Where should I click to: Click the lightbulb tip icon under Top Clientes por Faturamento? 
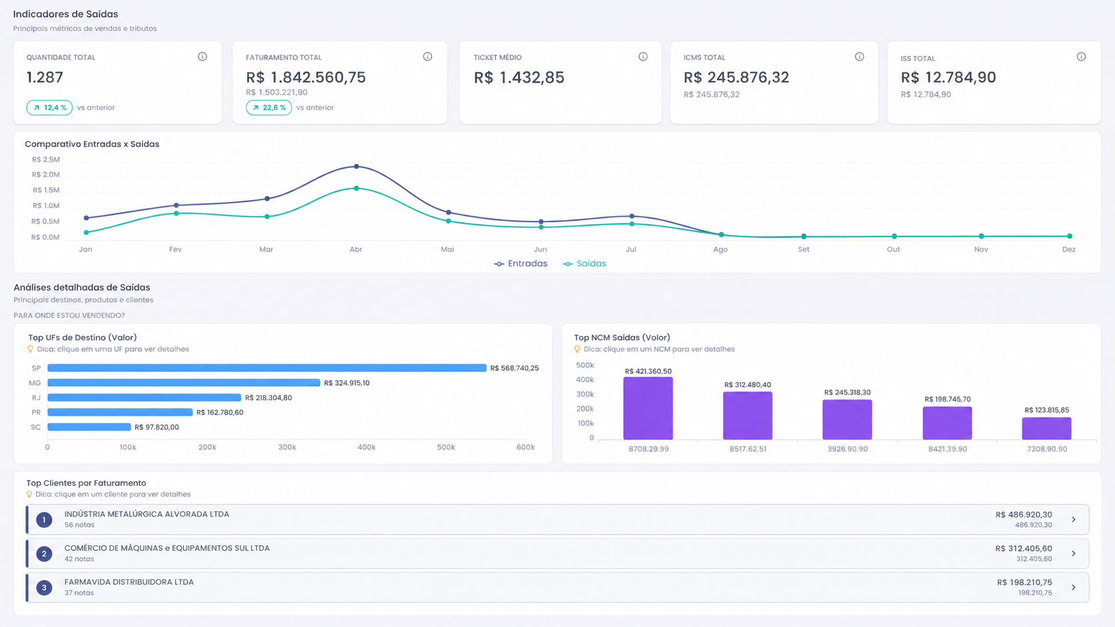coord(29,494)
